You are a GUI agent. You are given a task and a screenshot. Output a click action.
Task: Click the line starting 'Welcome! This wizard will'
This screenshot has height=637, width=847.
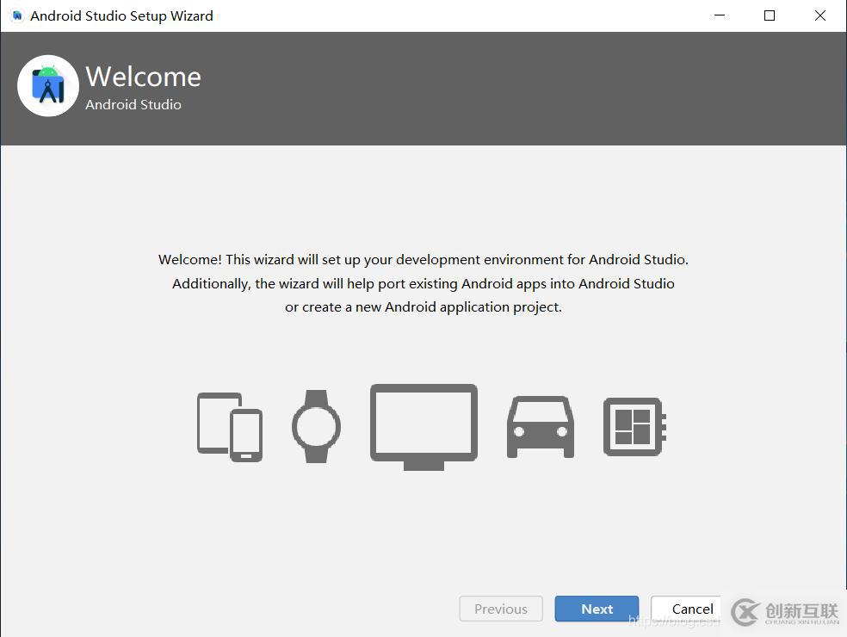point(423,260)
